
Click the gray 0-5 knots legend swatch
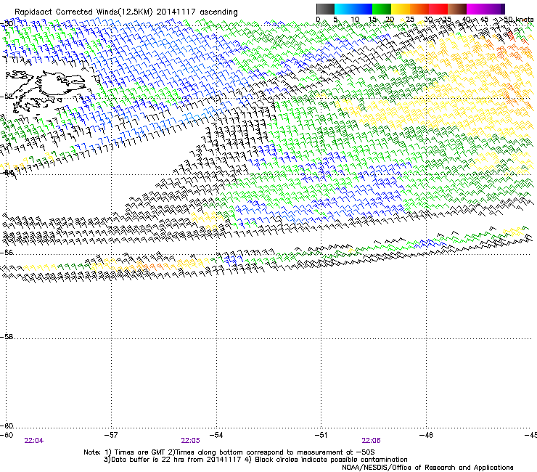tap(325, 9)
